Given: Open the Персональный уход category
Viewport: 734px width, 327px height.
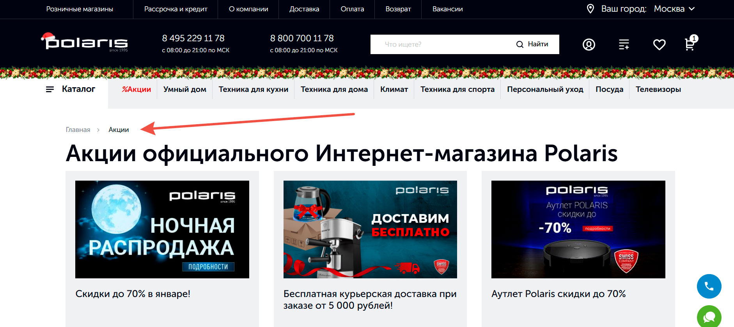Looking at the screenshot, I should pyautogui.click(x=545, y=89).
